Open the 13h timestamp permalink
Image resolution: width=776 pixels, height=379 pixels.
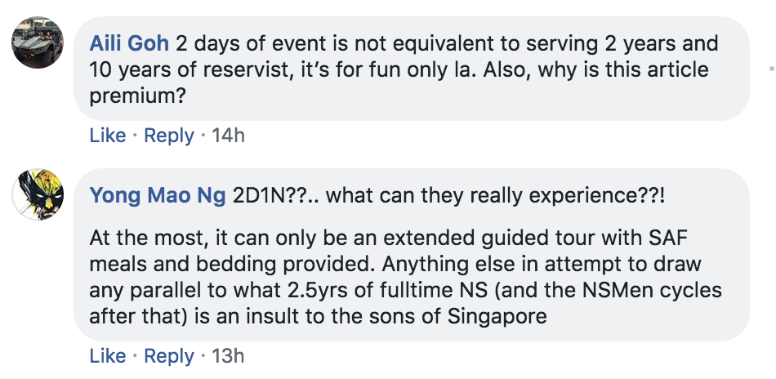[228, 356]
